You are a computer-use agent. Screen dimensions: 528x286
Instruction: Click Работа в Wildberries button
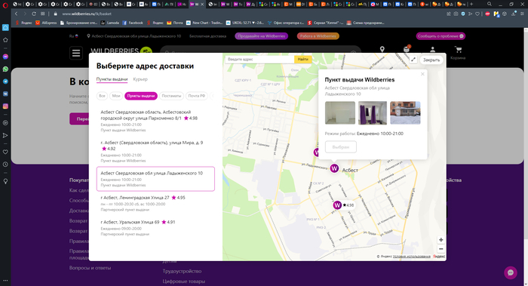[x=318, y=36]
